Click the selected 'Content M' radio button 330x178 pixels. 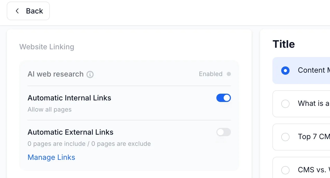[x=285, y=70]
